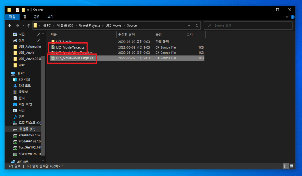Screen dimensions: 302x176
Task: Click 2022-06-09 date of UE5_MovieServer.Target.cs
Action: click(x=134, y=58)
